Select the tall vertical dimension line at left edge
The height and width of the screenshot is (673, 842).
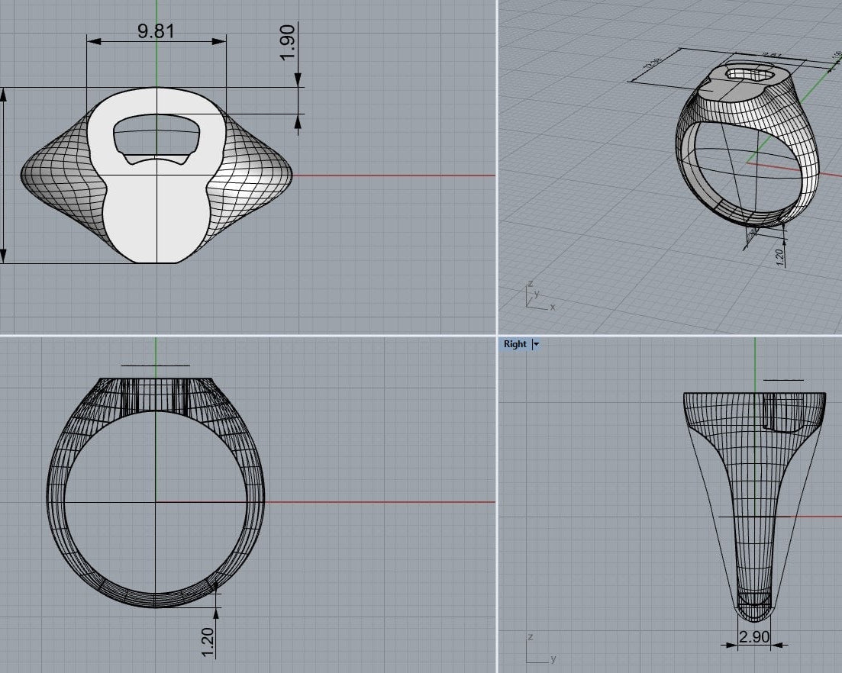(5, 175)
